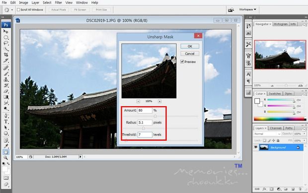Open the Workspace dropdown
The height and width of the screenshot is (193, 308).
coord(247,9)
